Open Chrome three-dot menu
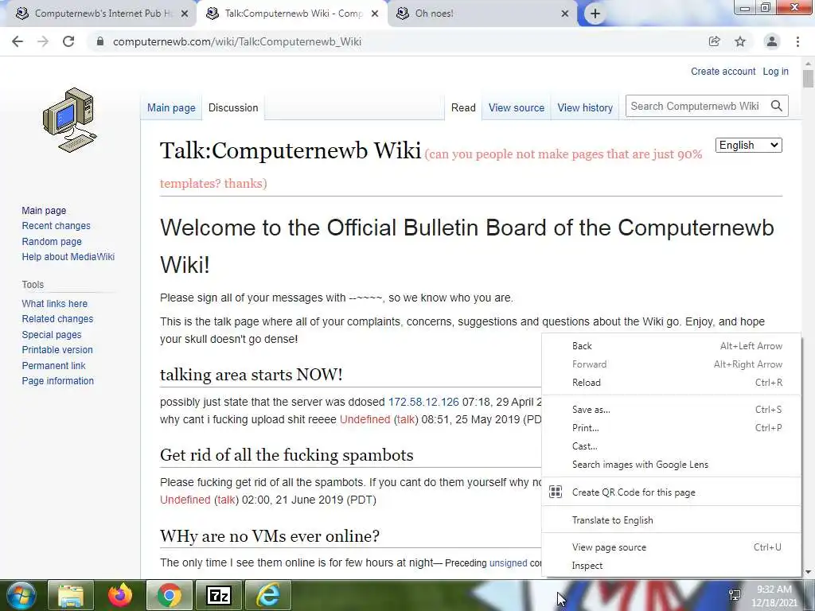Screen dimensions: 815x611 pos(797,41)
